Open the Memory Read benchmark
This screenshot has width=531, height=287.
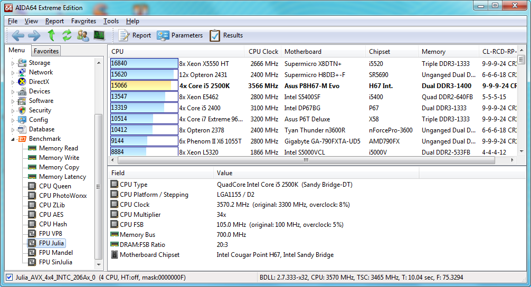pos(58,148)
